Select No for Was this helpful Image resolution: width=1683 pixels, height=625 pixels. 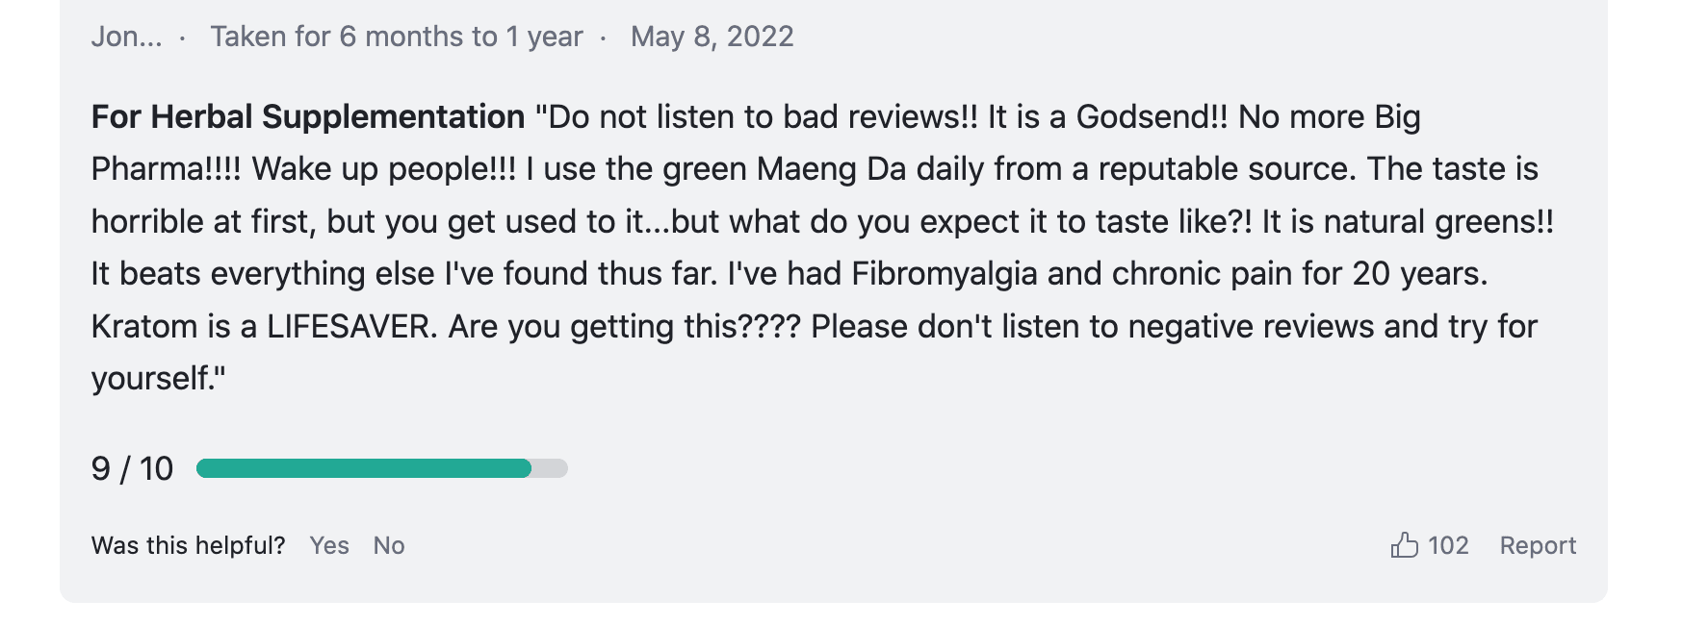point(389,545)
